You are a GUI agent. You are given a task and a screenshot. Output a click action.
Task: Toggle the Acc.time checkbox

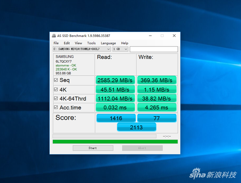click(x=56, y=108)
